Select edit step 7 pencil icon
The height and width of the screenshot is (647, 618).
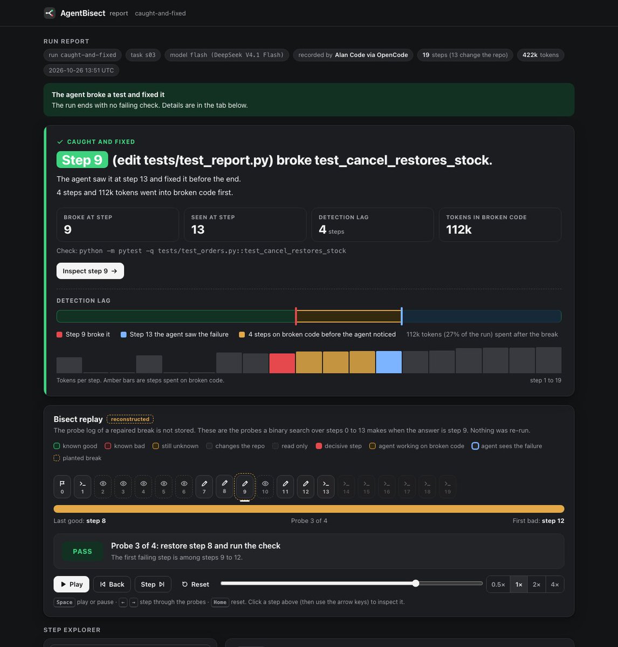click(204, 486)
